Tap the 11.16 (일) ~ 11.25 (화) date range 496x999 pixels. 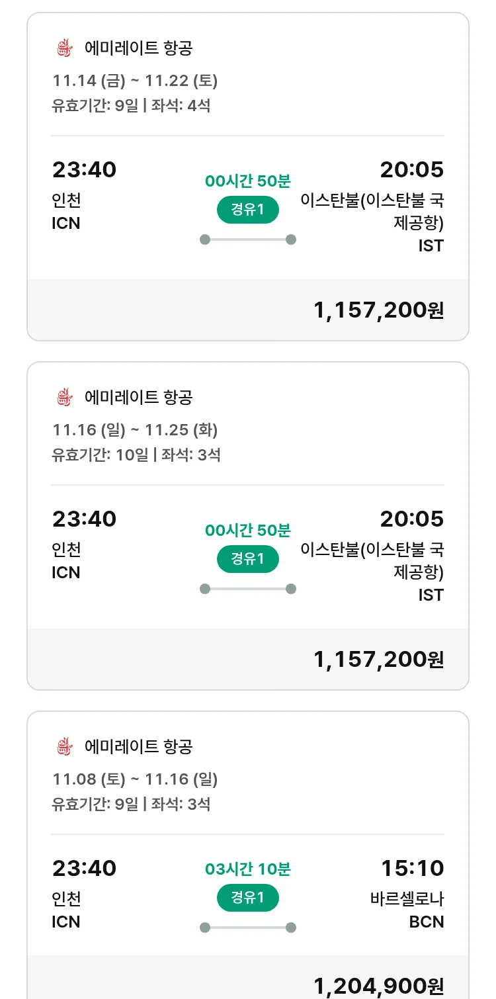coord(135,430)
